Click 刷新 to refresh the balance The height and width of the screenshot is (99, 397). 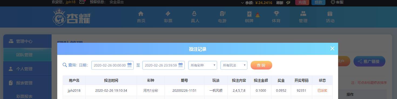[x=280, y=2]
